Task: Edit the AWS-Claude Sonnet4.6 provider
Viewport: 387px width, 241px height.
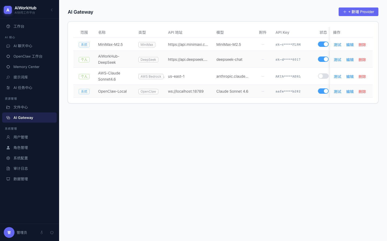Action: pyautogui.click(x=350, y=77)
